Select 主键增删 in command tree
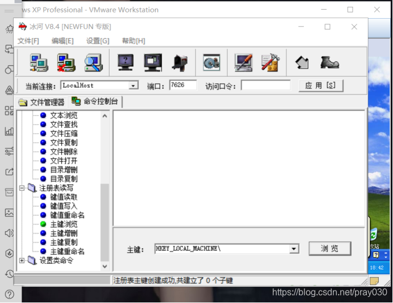The image size is (393, 303). (x=64, y=233)
